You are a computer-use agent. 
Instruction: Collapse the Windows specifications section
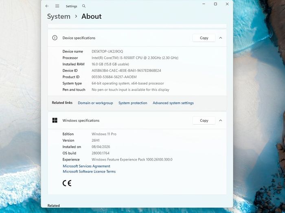221,120
